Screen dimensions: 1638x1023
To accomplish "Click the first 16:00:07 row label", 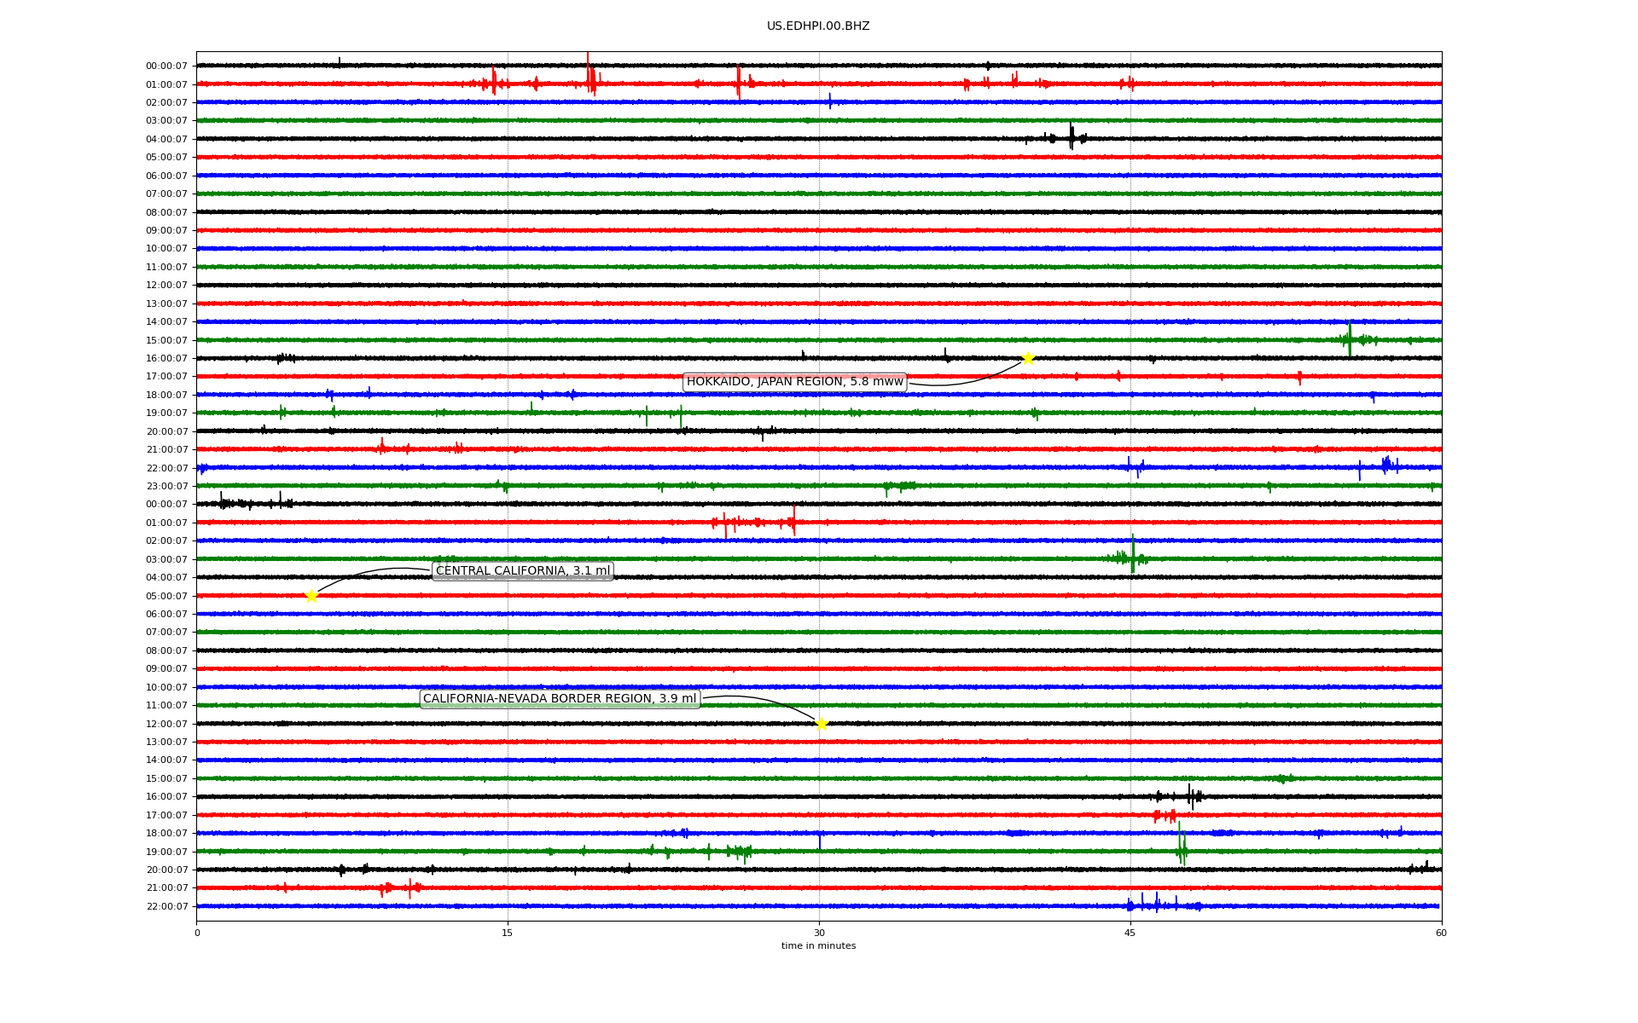I will tap(166, 359).
